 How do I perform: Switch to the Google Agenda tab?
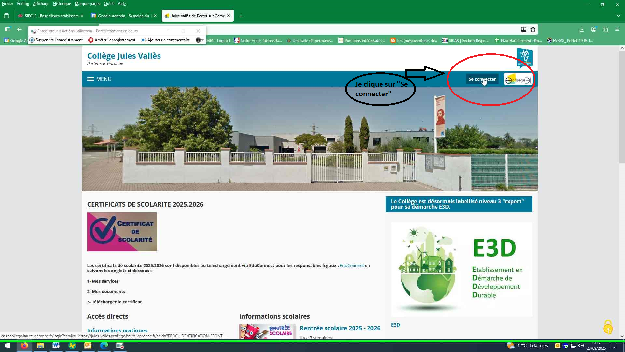pyautogui.click(x=122, y=16)
